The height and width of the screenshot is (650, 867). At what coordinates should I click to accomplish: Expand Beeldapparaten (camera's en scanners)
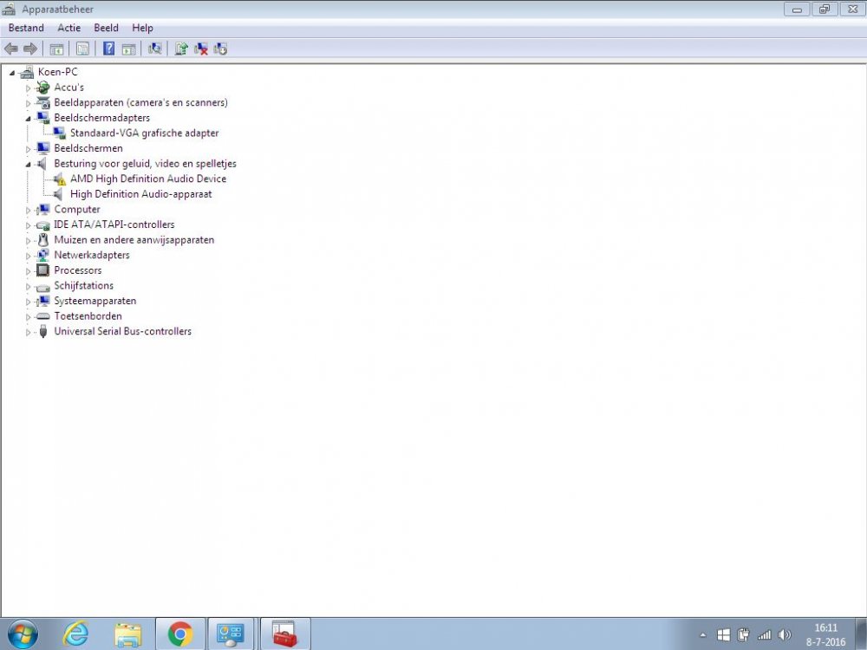pyautogui.click(x=29, y=103)
